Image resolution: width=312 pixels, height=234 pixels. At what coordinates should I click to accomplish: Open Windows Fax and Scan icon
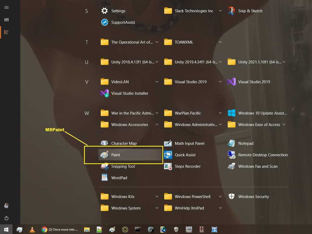pyautogui.click(x=231, y=166)
